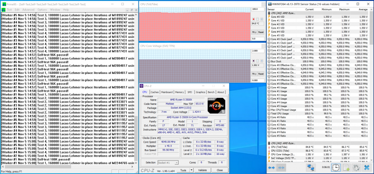The image size is (374, 174).
Task: Click 2.000 max field in Core Voltage graph
Action: (258, 51)
